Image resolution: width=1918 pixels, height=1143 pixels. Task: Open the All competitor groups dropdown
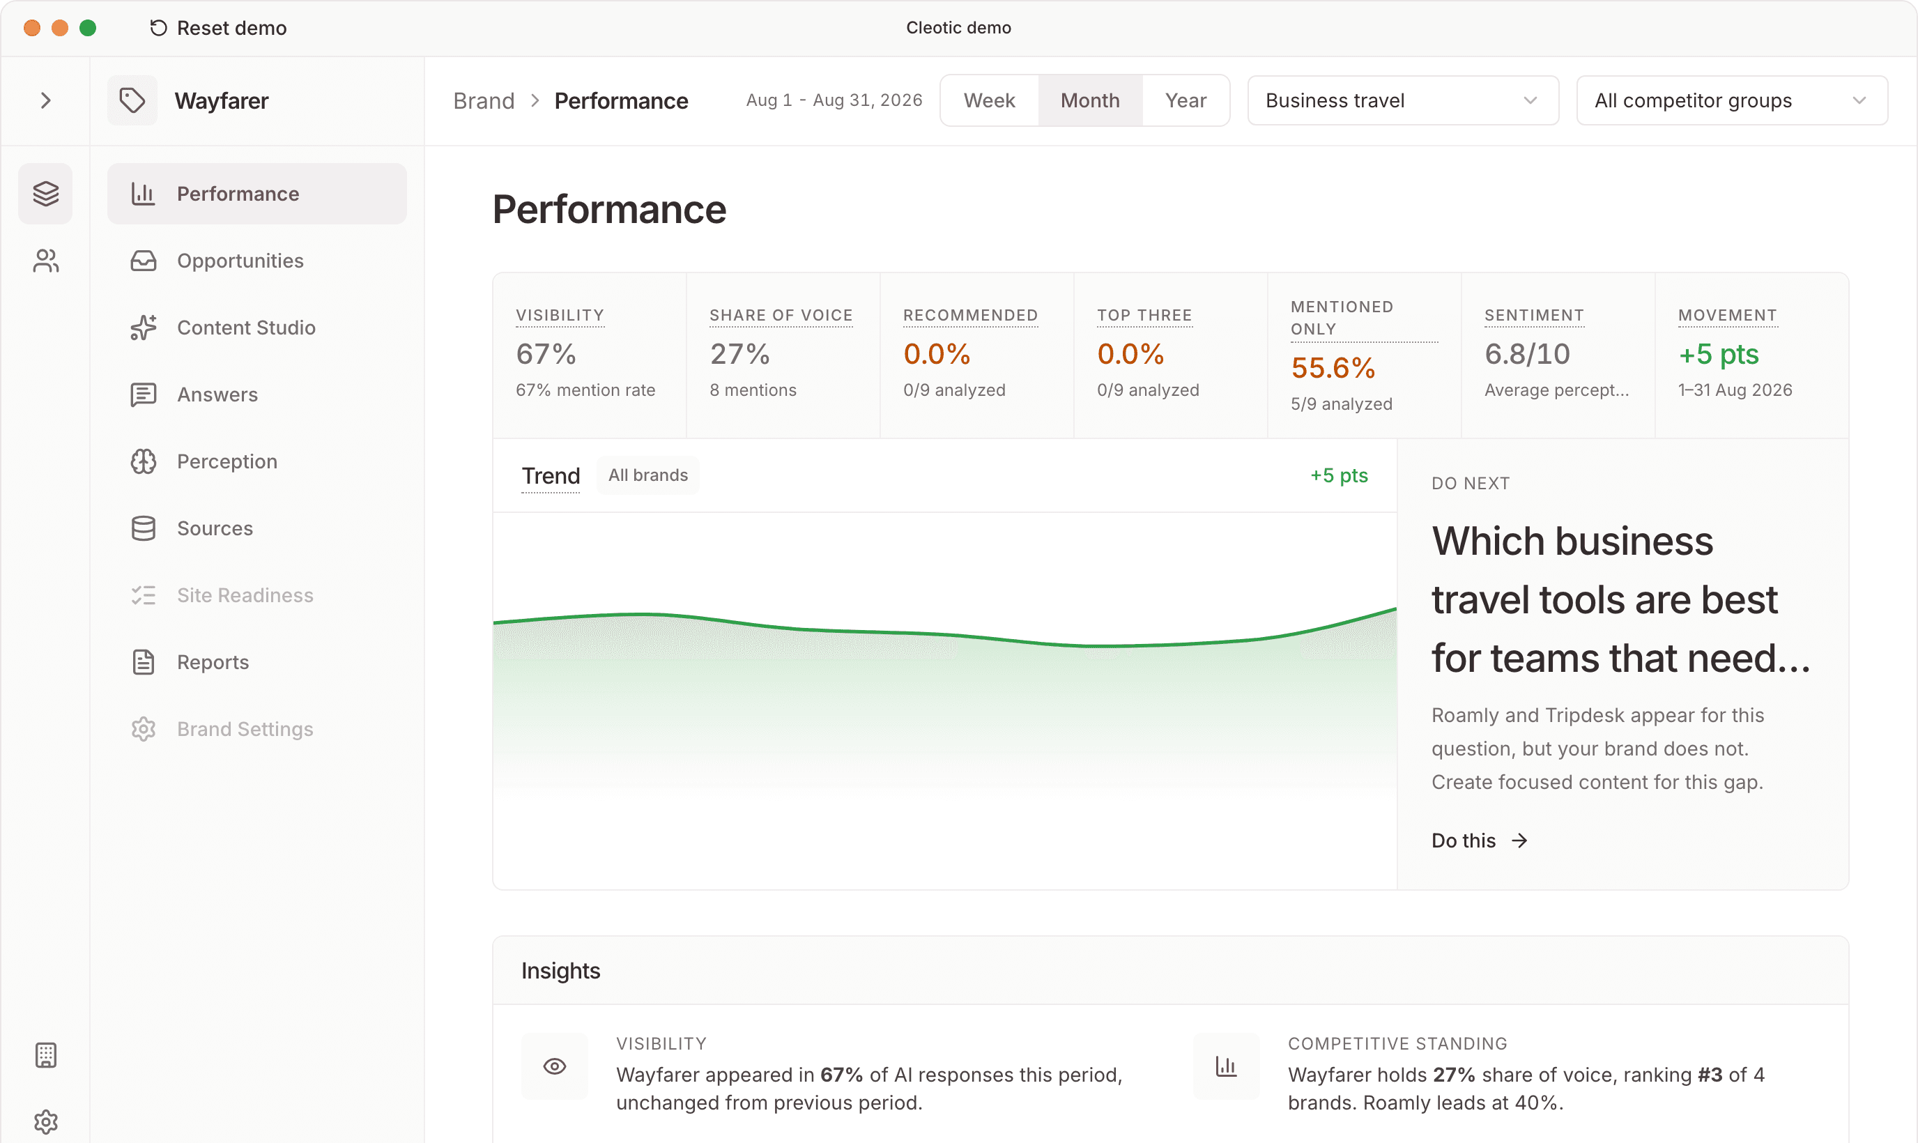click(1732, 100)
